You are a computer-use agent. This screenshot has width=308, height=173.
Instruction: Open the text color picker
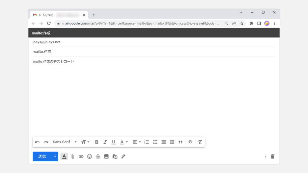pos(124,142)
